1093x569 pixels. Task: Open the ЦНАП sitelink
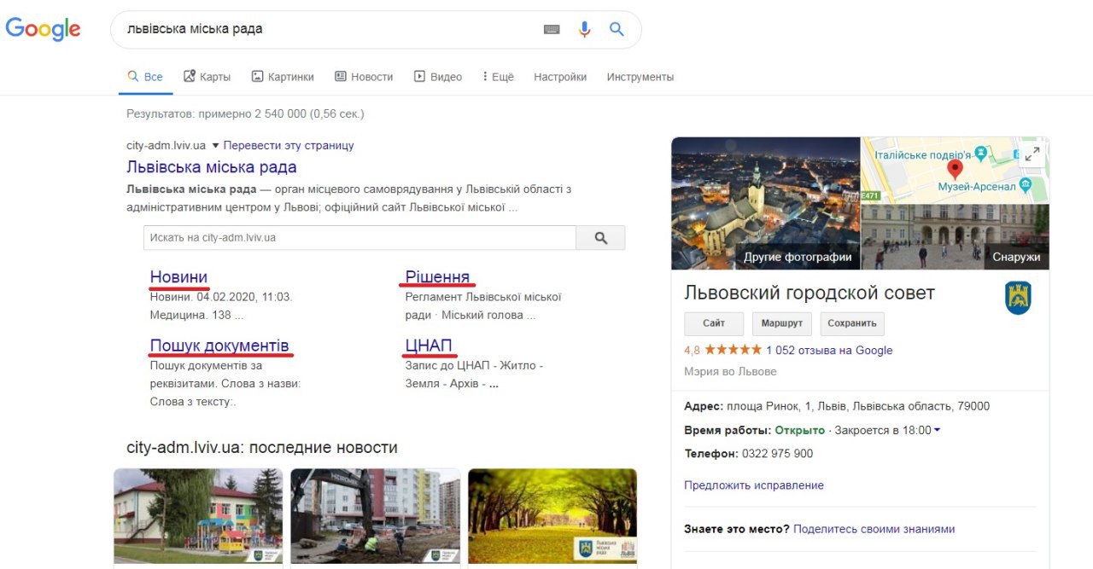click(x=429, y=345)
